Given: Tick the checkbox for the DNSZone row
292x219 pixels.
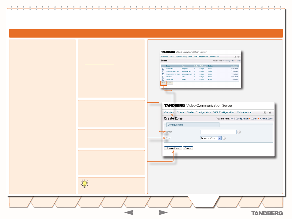Looking at the screenshot, I should coord(163,77).
